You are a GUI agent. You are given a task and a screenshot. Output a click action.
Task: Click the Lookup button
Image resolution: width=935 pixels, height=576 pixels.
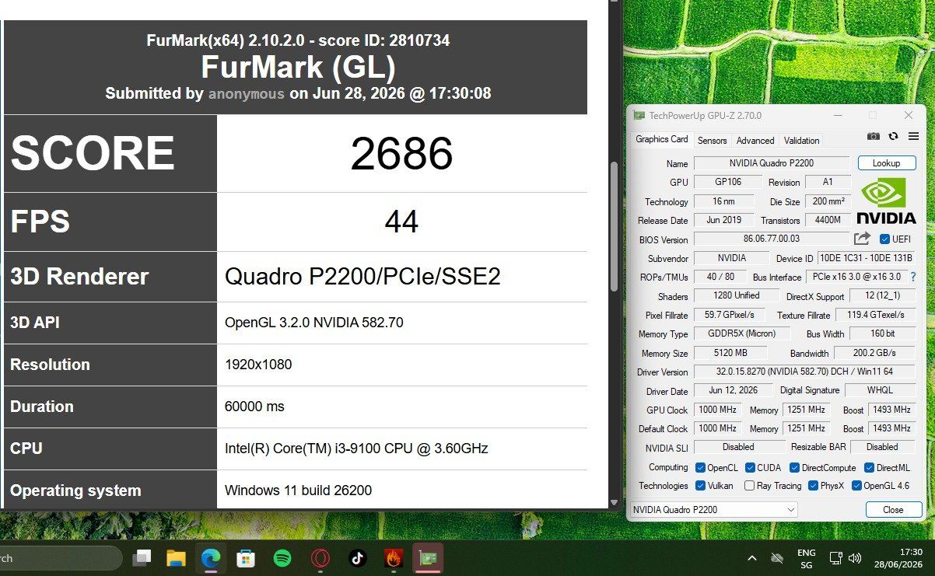(x=887, y=163)
